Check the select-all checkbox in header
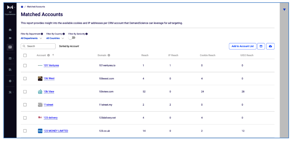The height and width of the screenshot is (142, 293). [25, 55]
